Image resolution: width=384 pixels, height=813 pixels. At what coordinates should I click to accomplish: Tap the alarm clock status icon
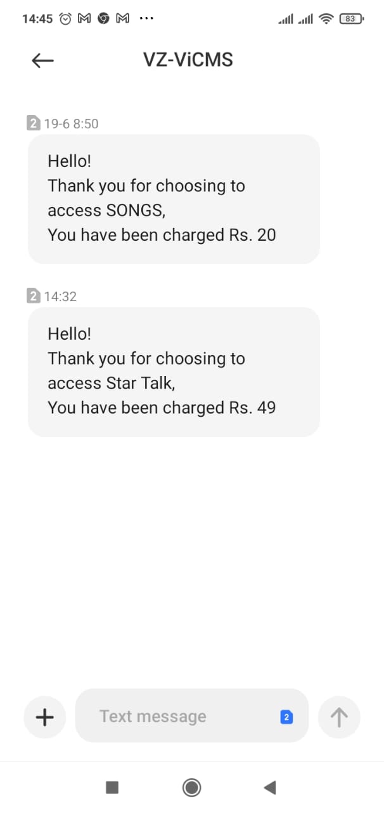(65, 19)
